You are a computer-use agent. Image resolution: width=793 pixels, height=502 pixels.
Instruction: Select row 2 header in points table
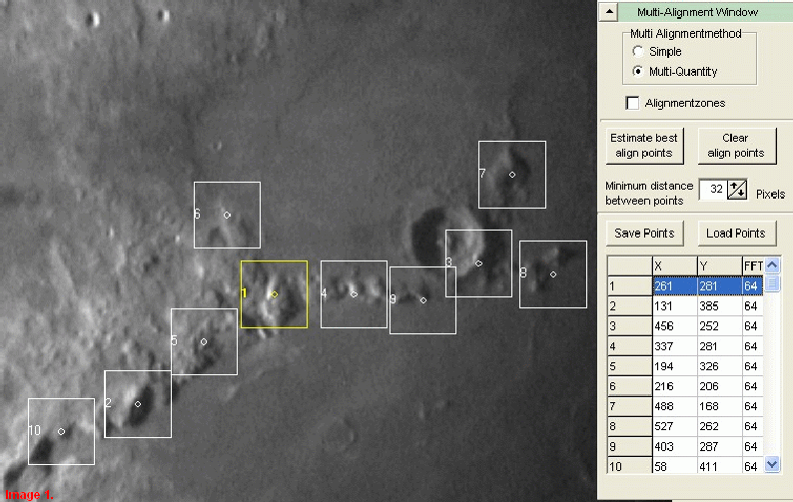point(628,305)
